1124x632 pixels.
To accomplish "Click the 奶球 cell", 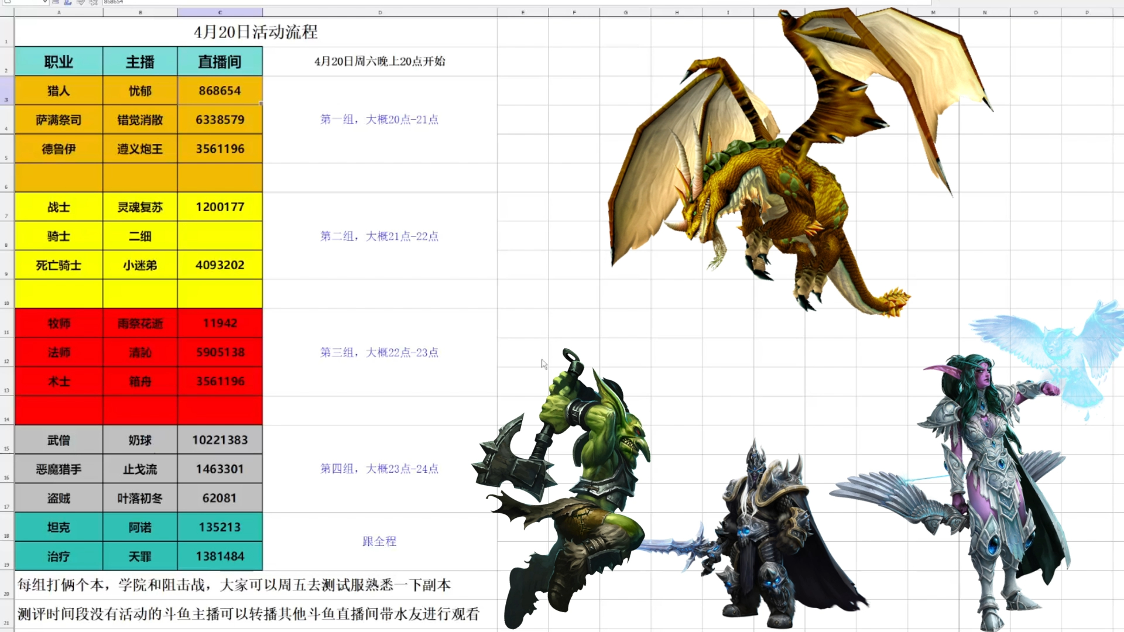I will pos(140,440).
